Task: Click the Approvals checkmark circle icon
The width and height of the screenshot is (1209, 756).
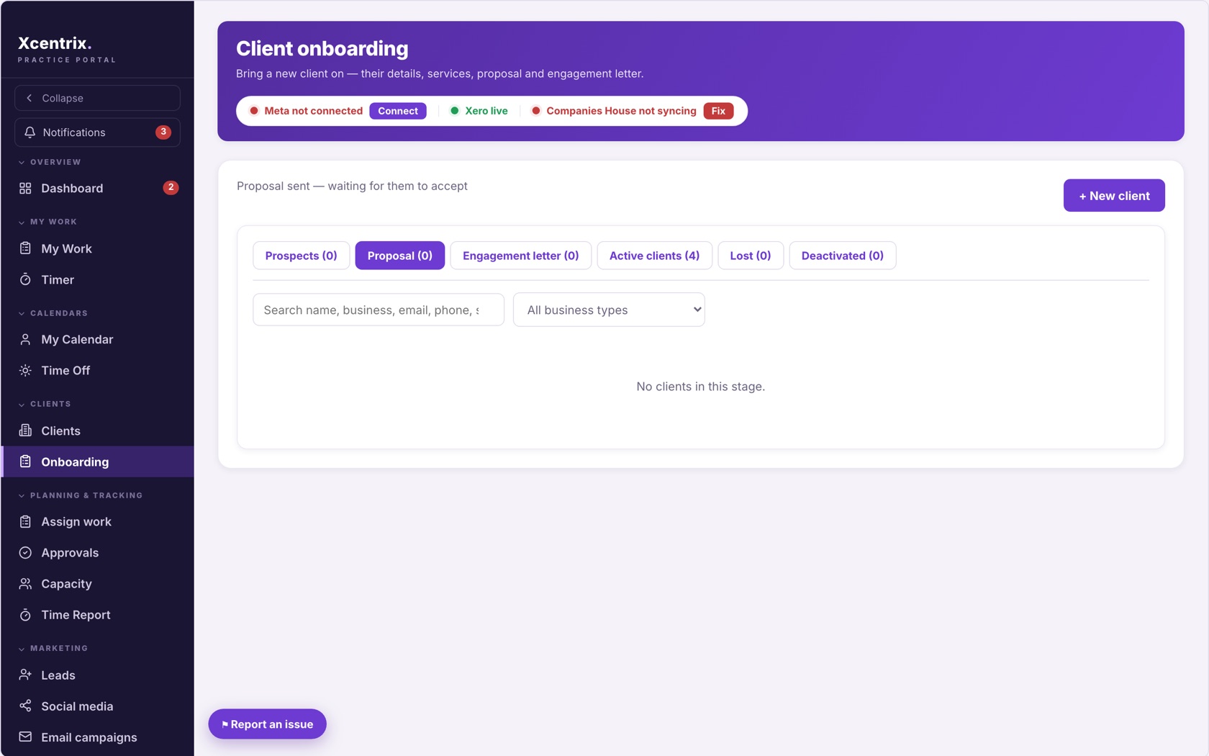Action: tap(25, 552)
